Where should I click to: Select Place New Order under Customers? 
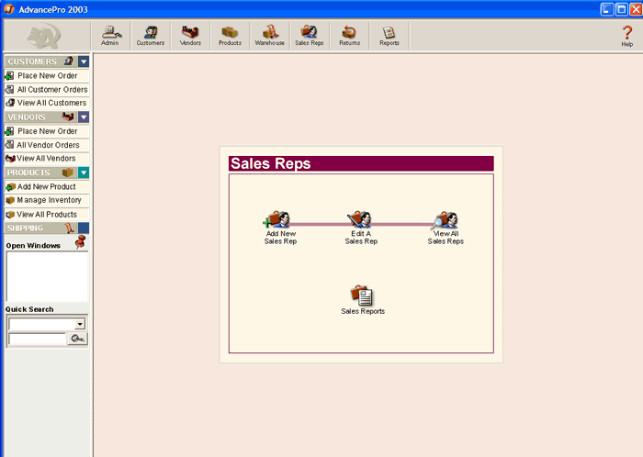[47, 76]
